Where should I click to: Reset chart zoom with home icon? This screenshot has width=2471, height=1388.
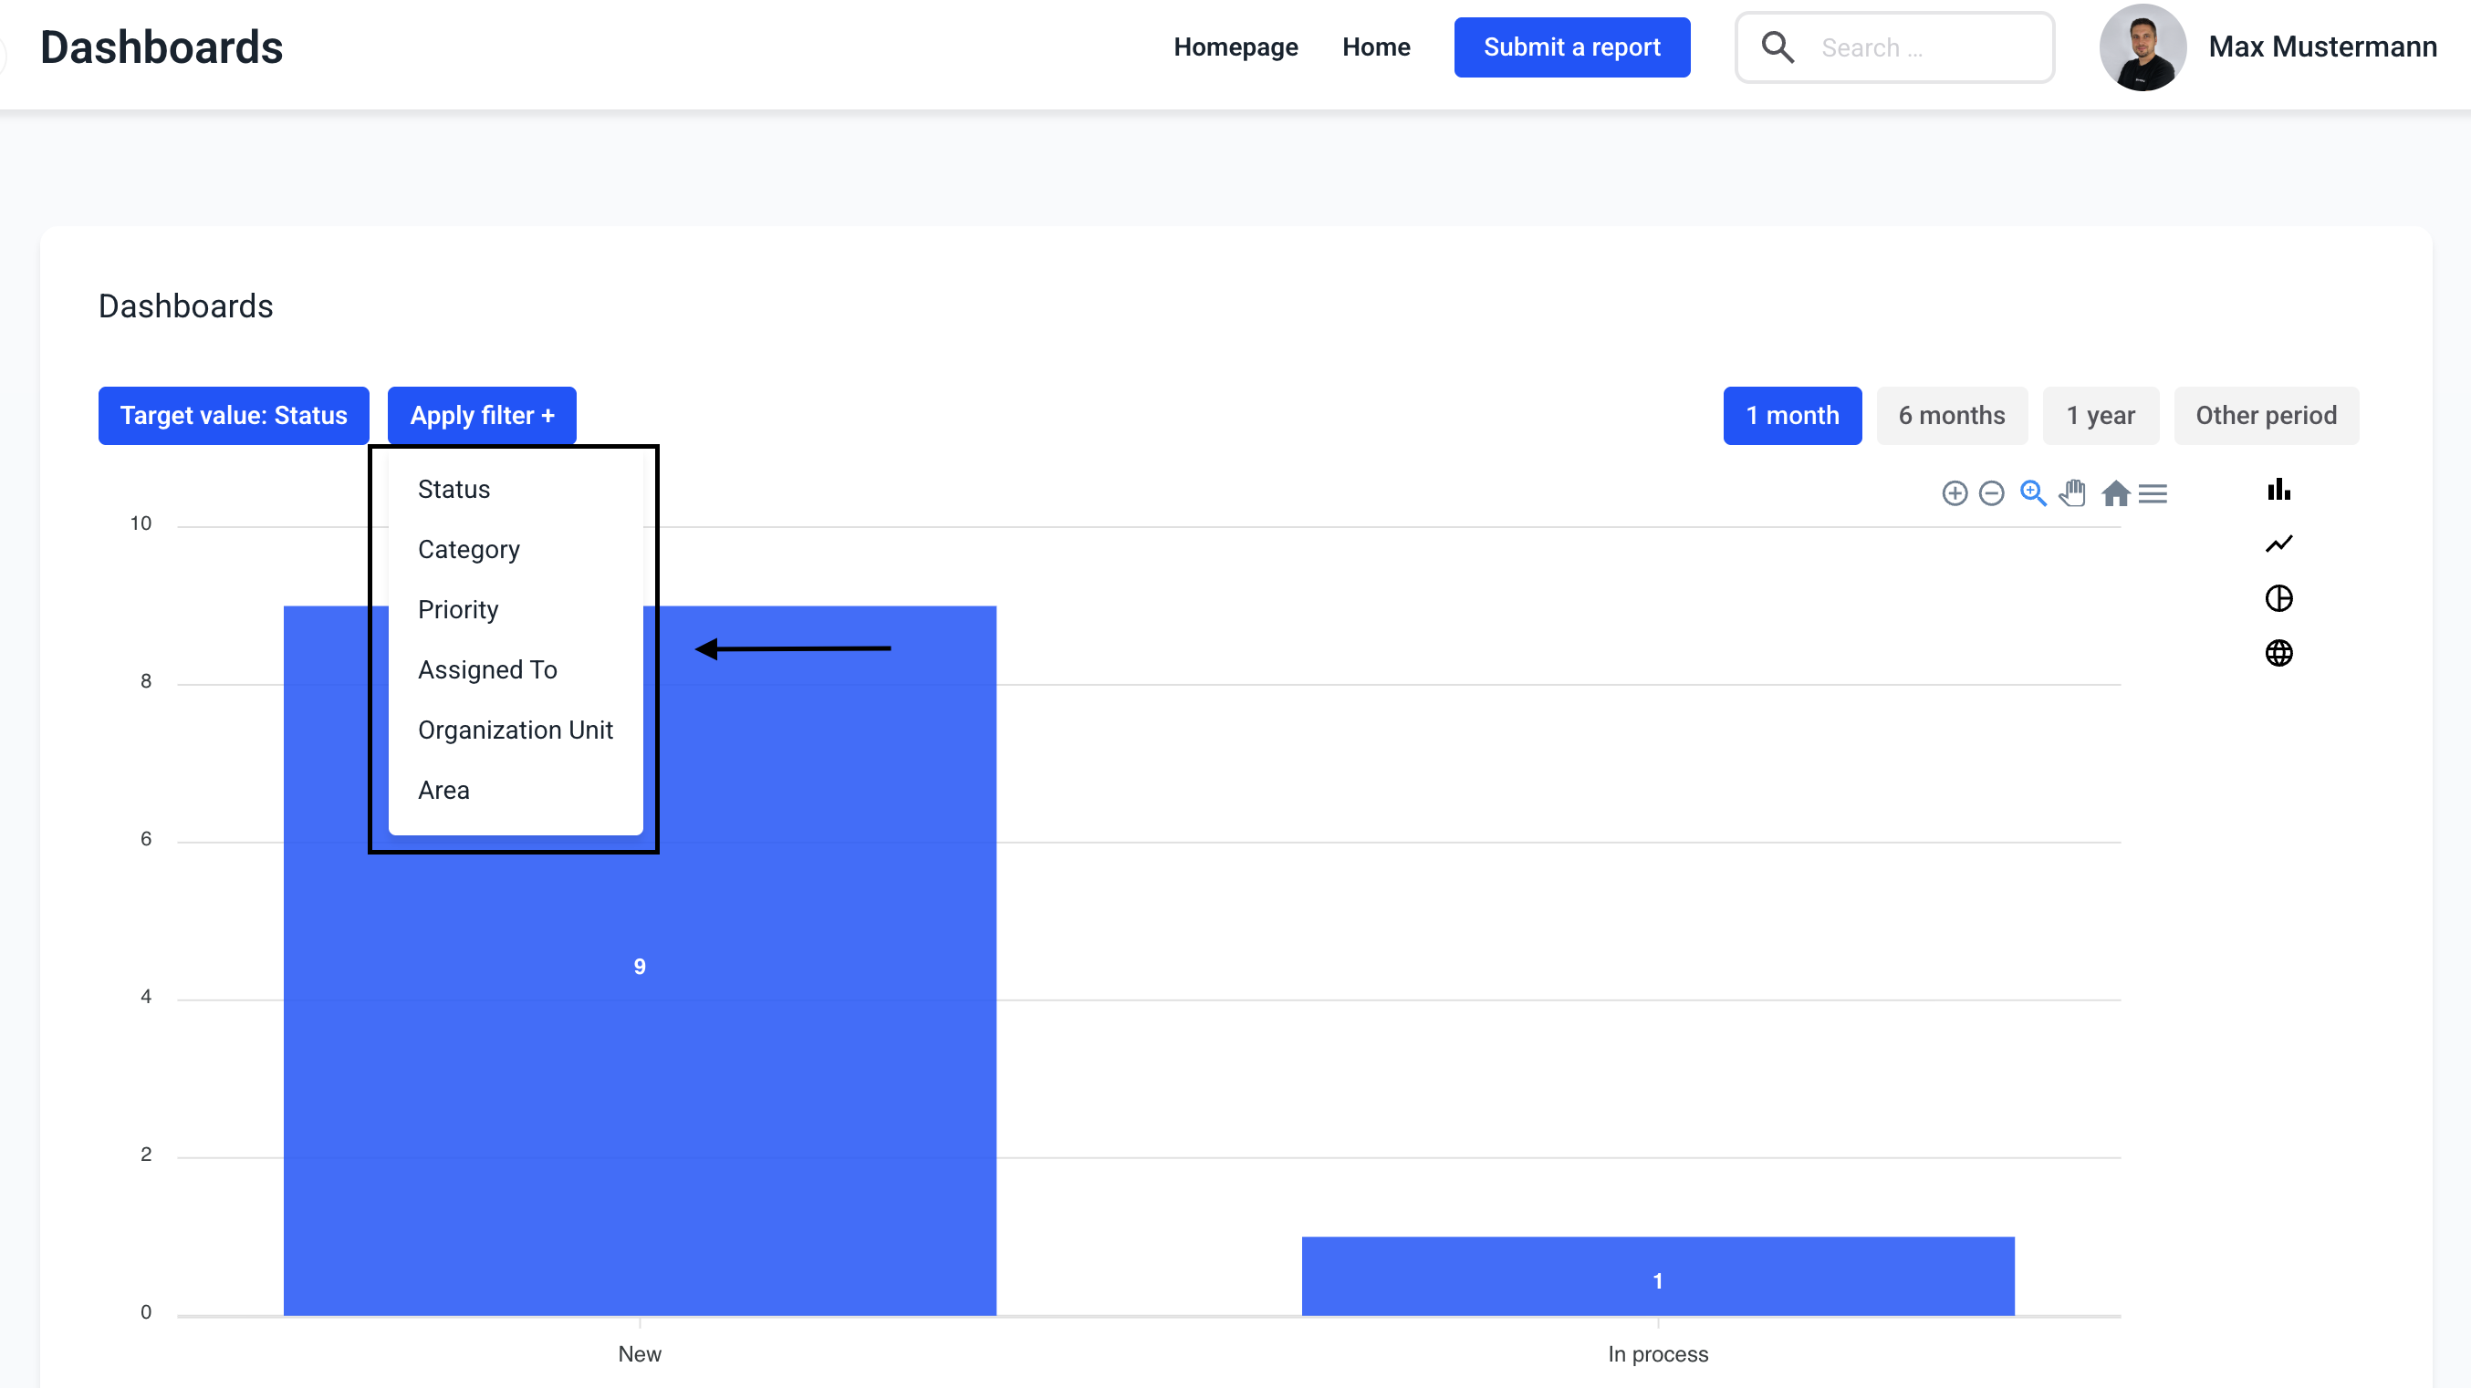point(2115,493)
